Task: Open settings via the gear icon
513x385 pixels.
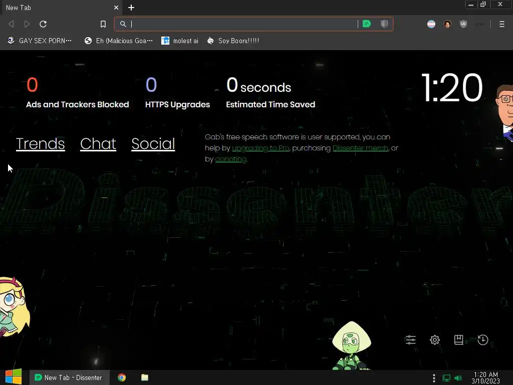Action: tap(435, 340)
